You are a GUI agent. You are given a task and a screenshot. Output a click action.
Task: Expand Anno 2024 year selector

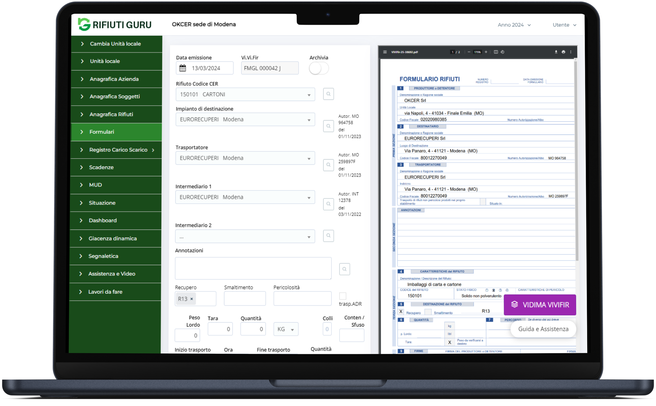click(x=514, y=25)
